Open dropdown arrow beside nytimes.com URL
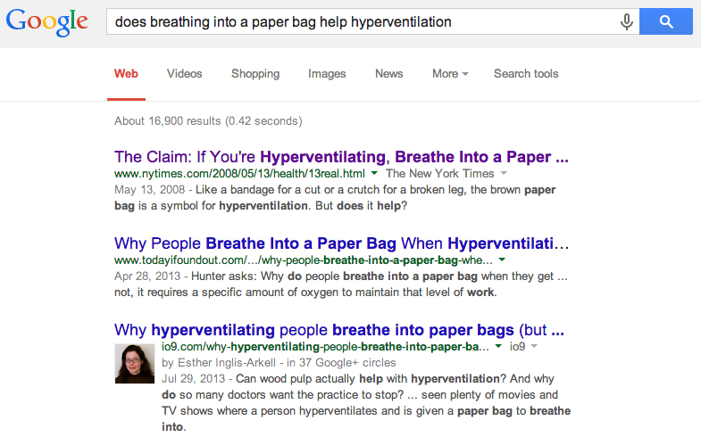The width and height of the screenshot is (701, 437). tap(375, 173)
